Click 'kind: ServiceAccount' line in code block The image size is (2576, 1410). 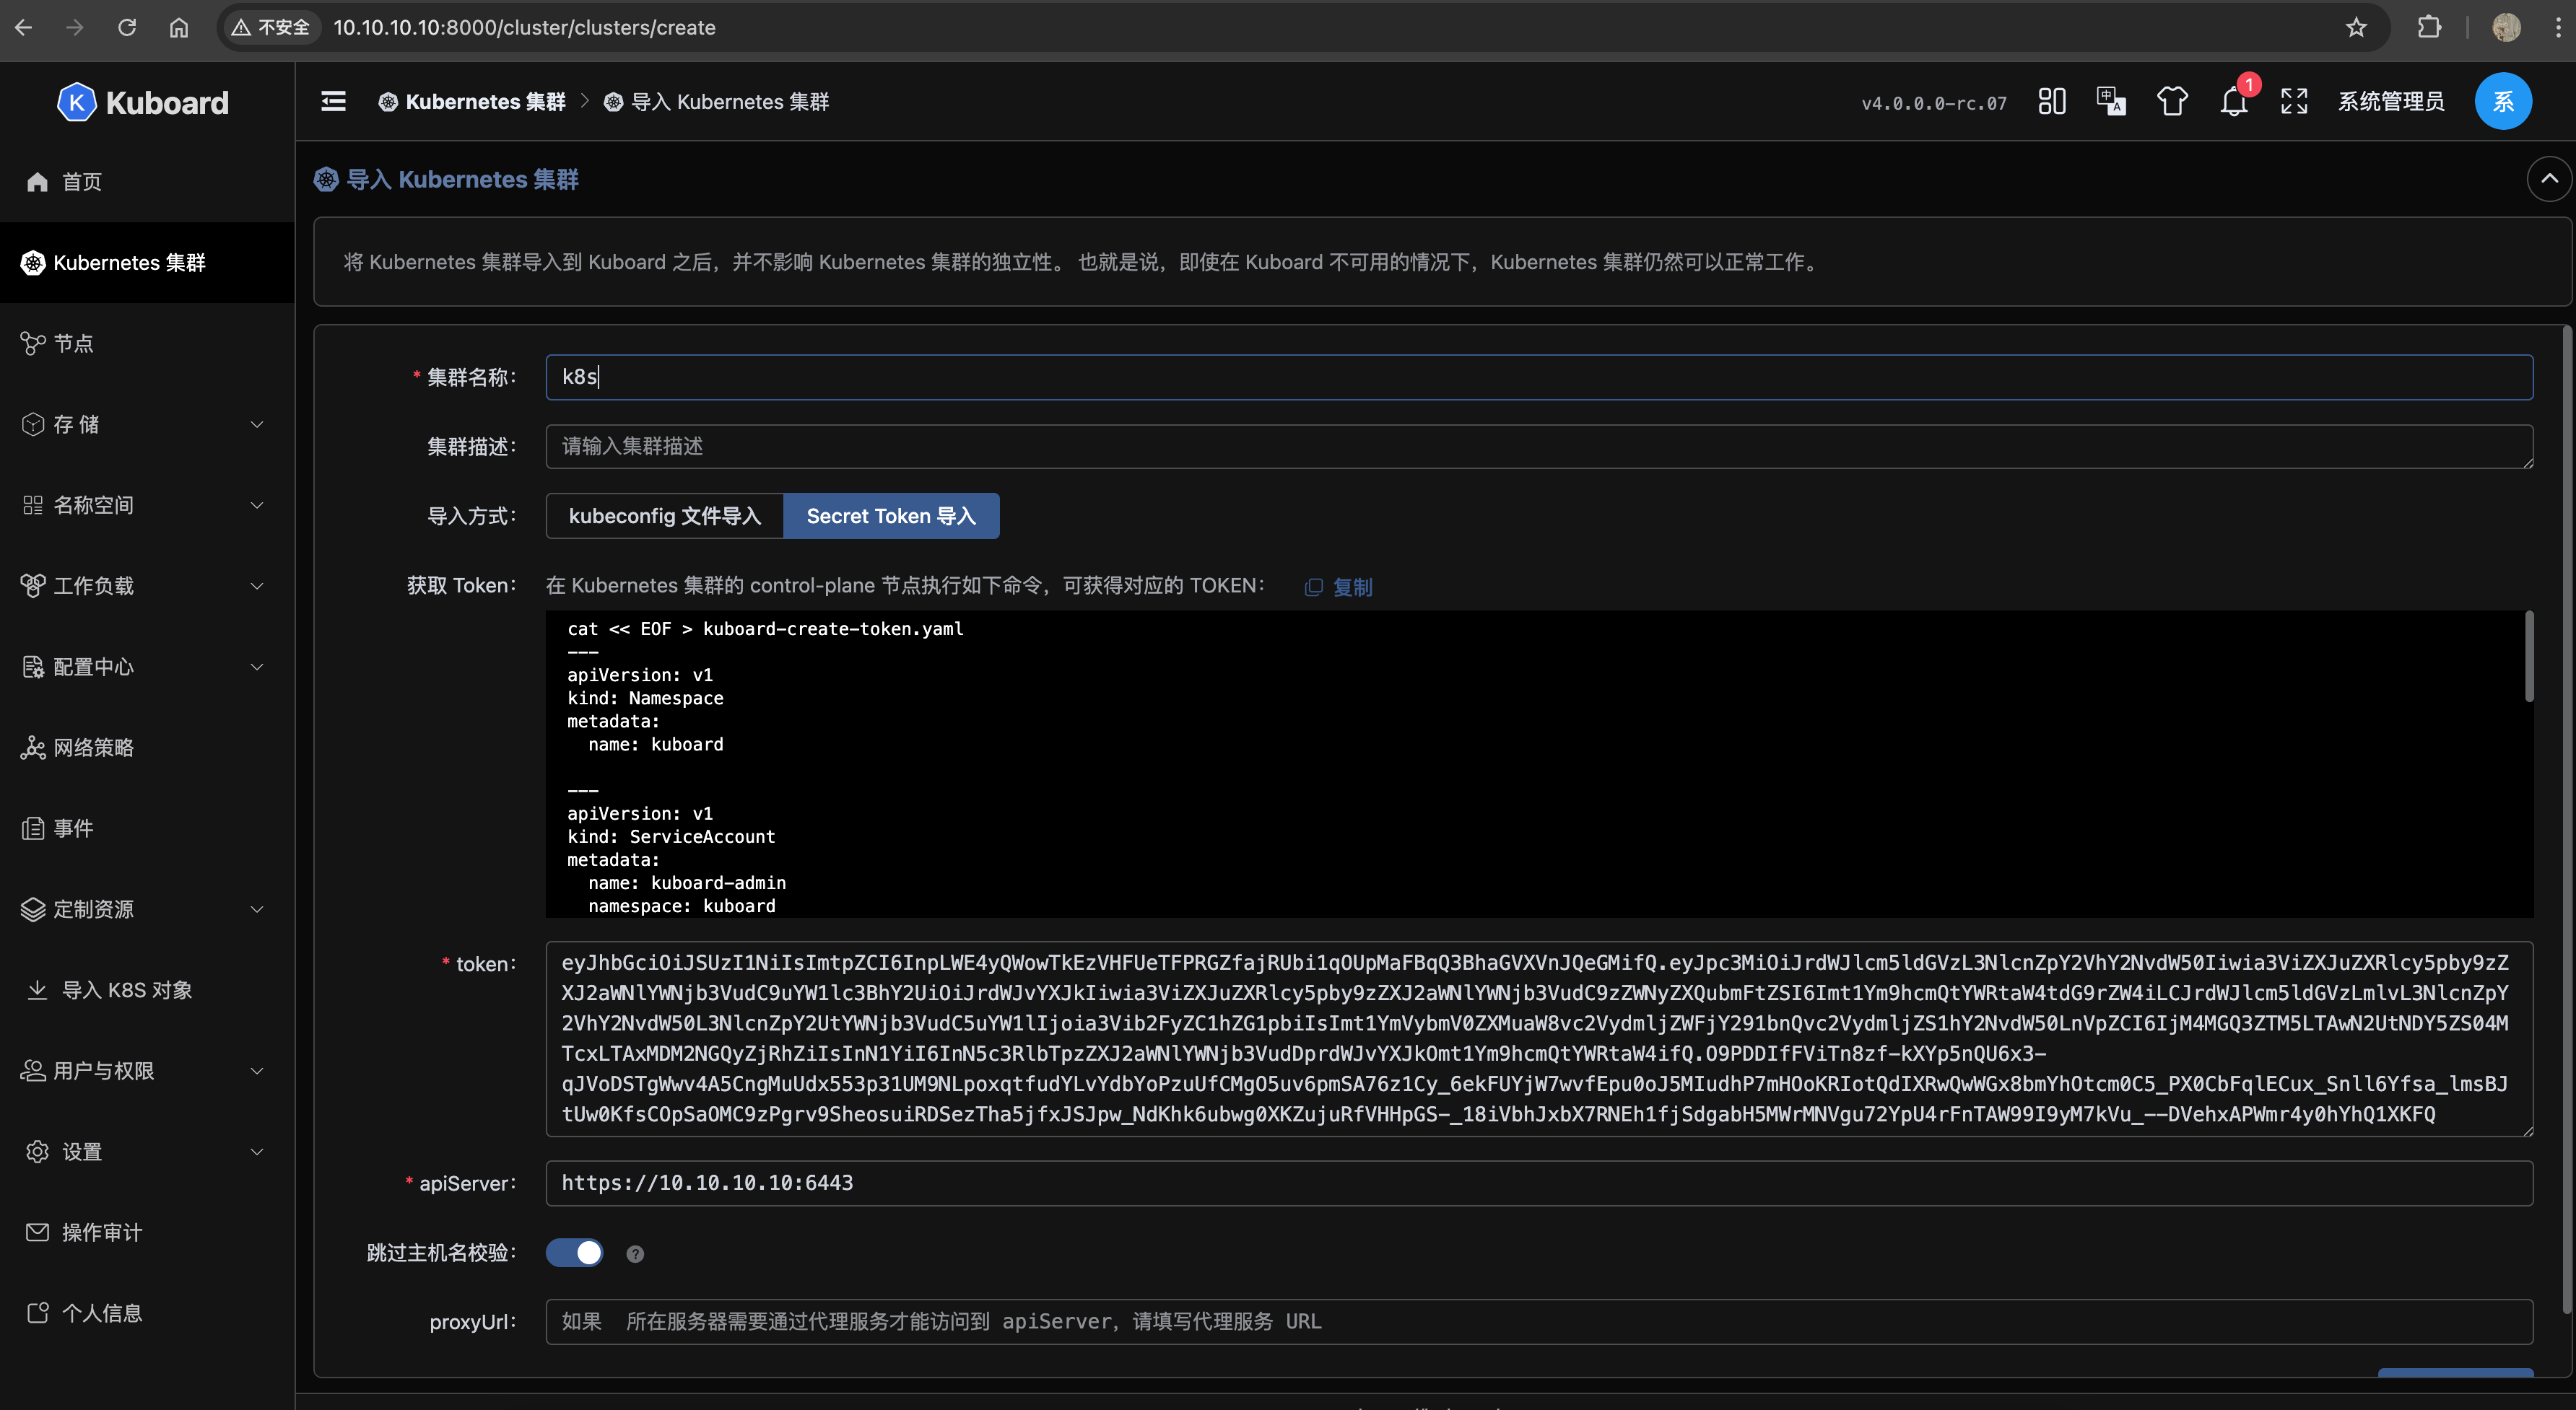(x=671, y=836)
